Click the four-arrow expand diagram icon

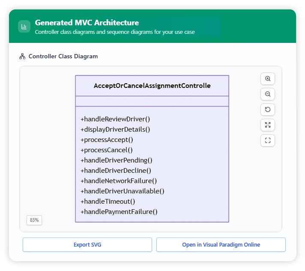click(x=268, y=125)
